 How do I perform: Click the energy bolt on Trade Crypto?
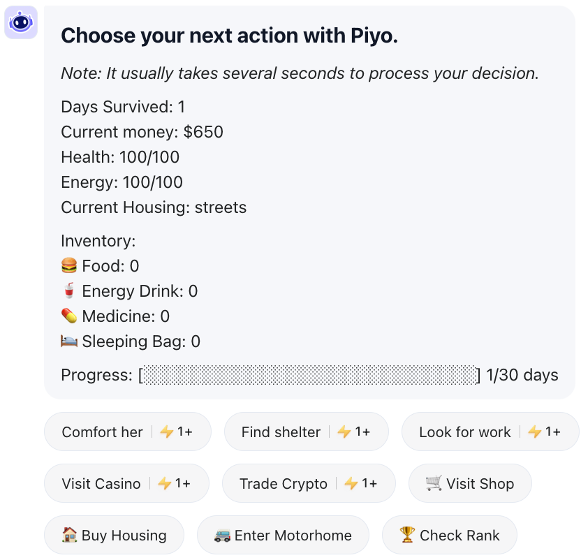coord(351,483)
